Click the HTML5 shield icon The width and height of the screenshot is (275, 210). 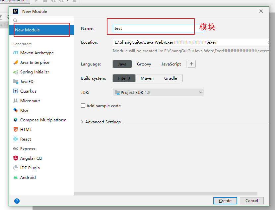16,129
